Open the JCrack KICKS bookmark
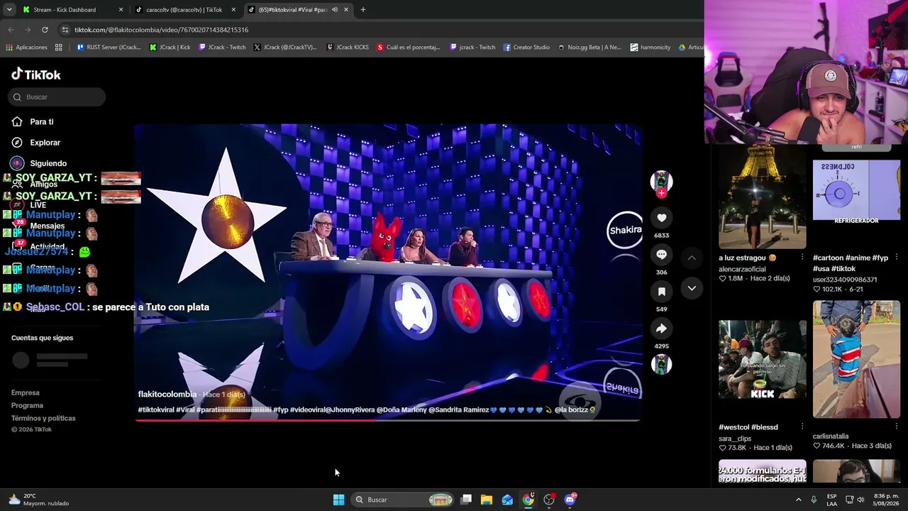The height and width of the screenshot is (511, 908). [x=348, y=48]
